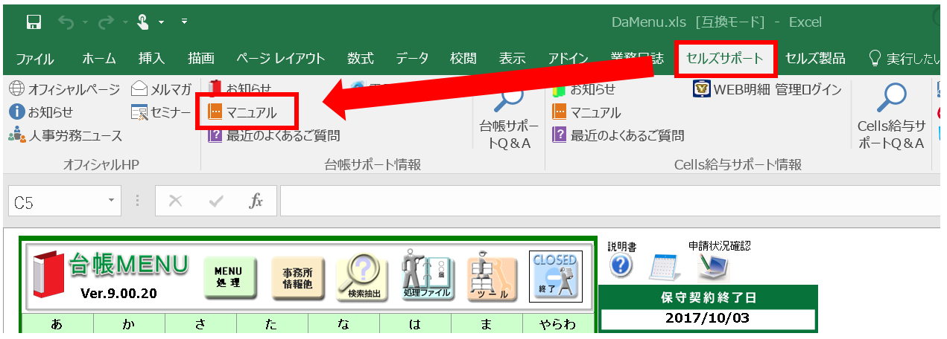Select the セルズサポート ribbon tab
The image size is (947, 339).
pyautogui.click(x=726, y=59)
